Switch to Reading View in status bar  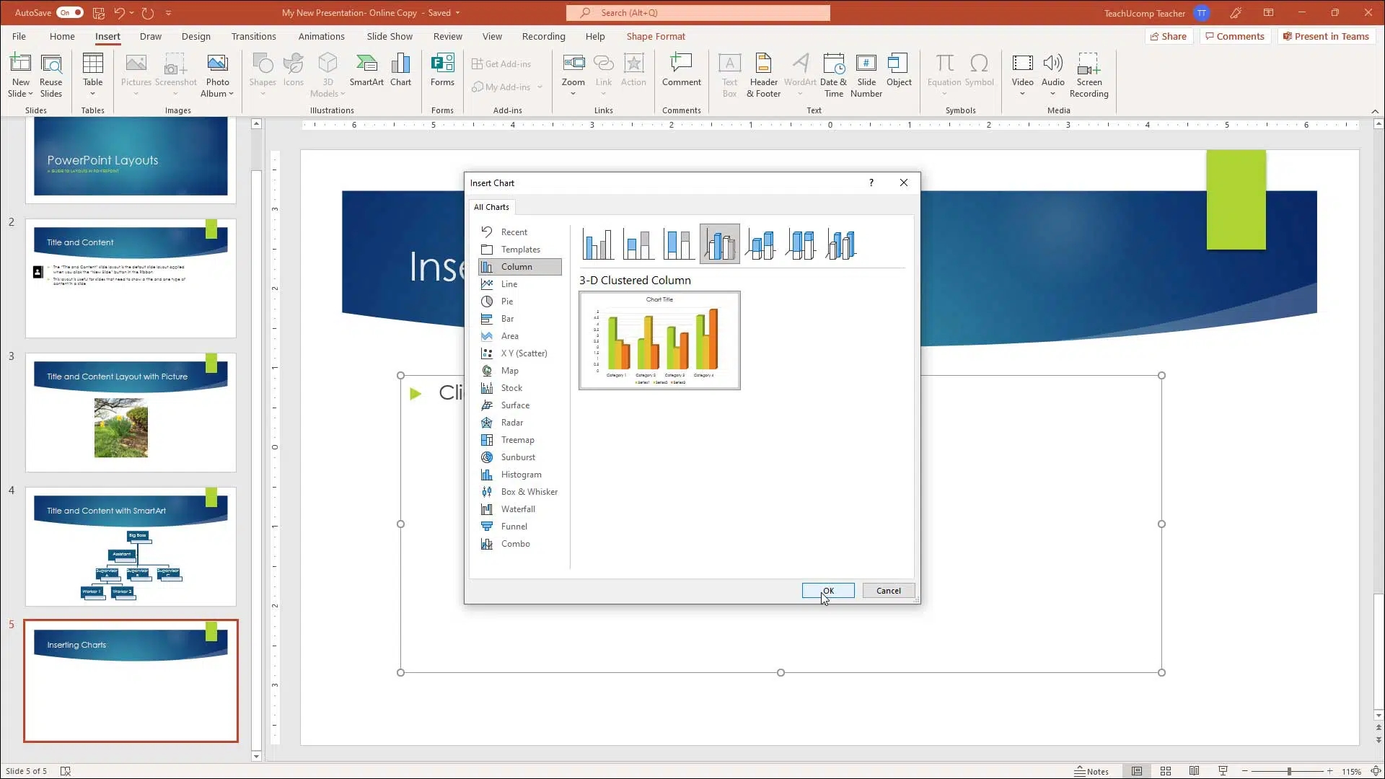click(1195, 771)
